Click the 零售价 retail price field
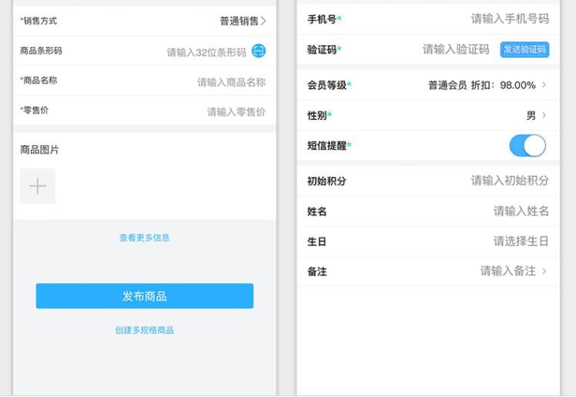This screenshot has height=397, width=576. pyautogui.click(x=236, y=112)
